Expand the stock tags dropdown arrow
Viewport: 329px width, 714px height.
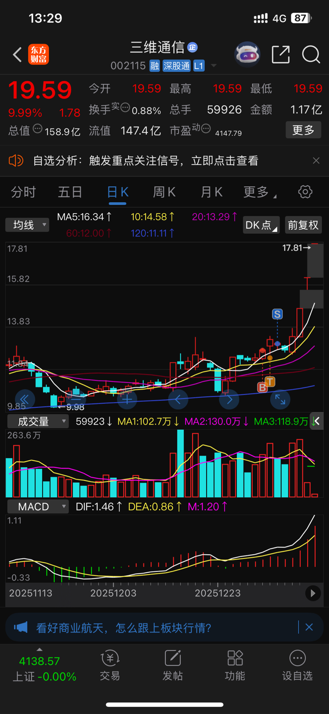click(213, 66)
